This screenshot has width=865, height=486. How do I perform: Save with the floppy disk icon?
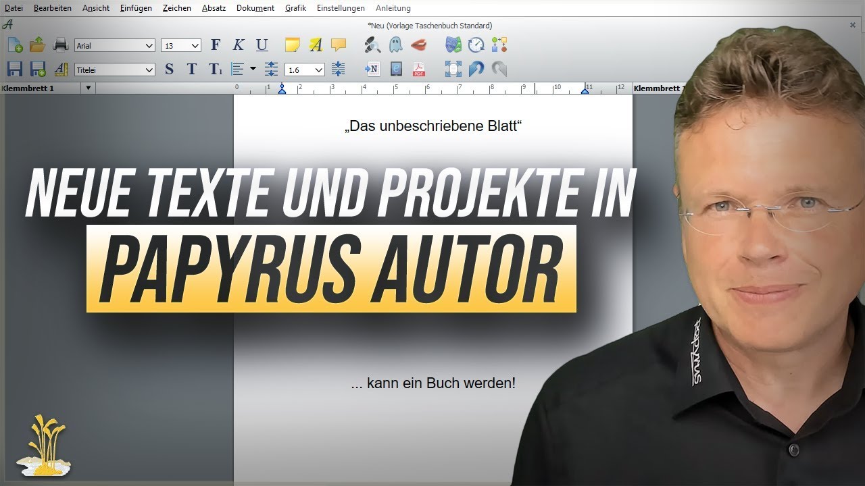(x=15, y=69)
